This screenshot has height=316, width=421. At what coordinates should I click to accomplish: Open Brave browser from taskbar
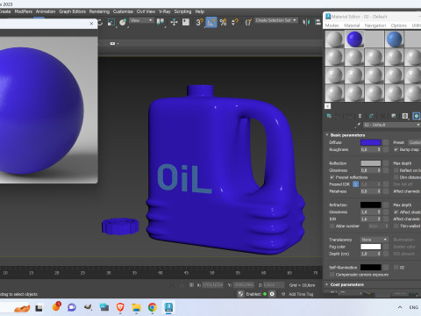120,307
